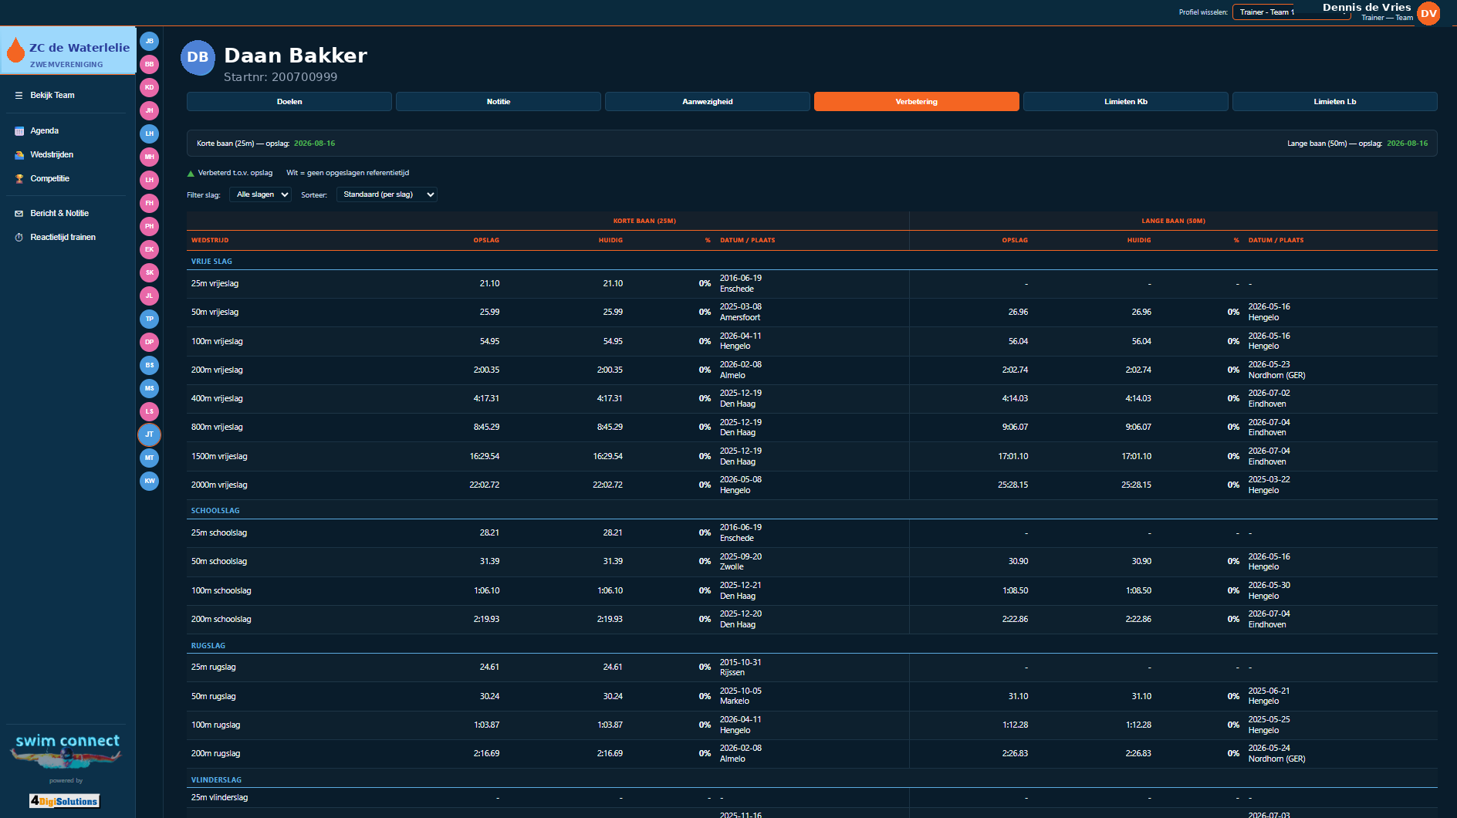The image size is (1457, 818).
Task: Open the DV user profile avatar
Action: [x=1428, y=13]
